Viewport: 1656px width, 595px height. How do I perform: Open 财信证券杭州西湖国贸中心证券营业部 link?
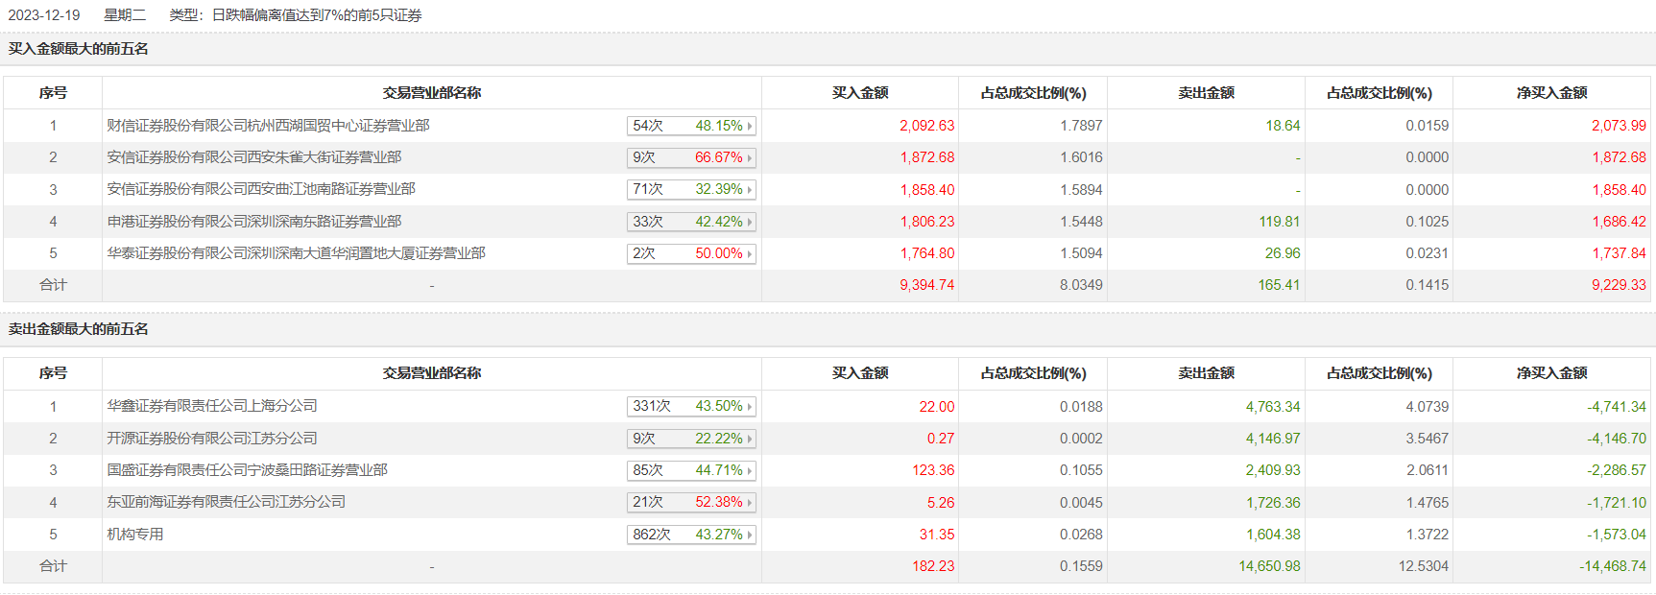pos(268,126)
